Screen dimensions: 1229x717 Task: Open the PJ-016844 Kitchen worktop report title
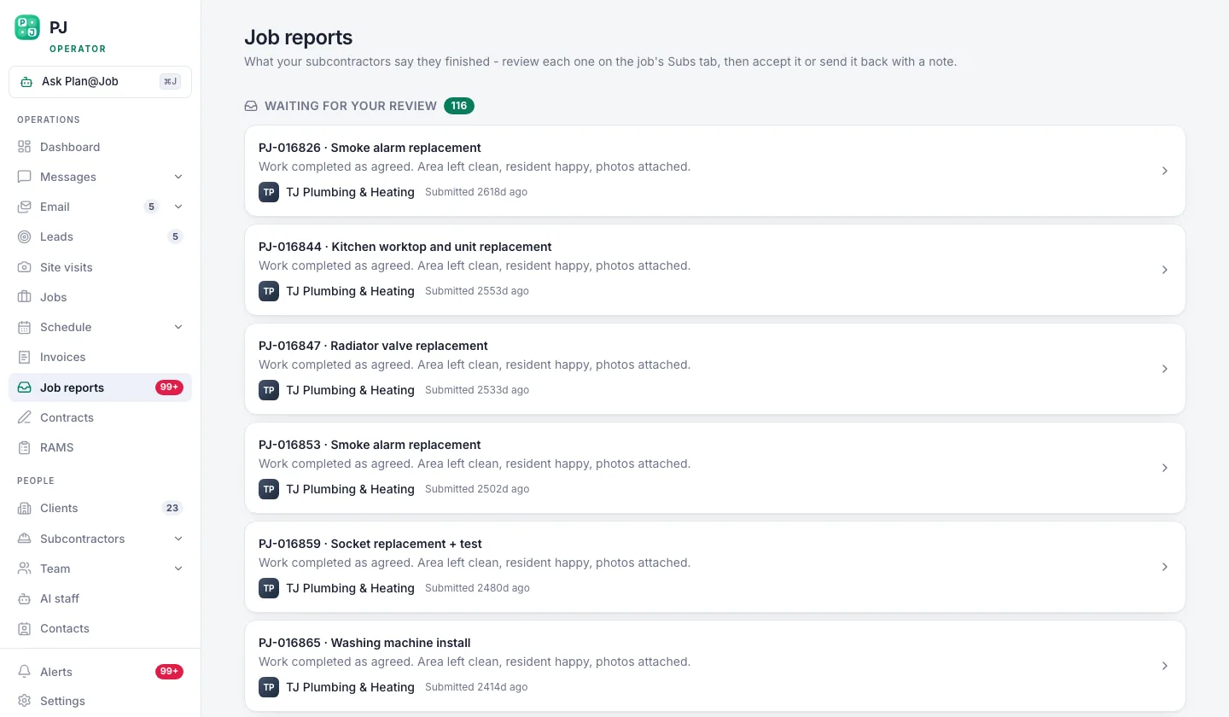coord(405,247)
